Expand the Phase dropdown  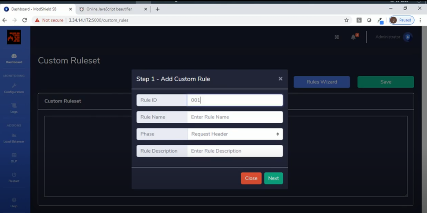click(235, 134)
